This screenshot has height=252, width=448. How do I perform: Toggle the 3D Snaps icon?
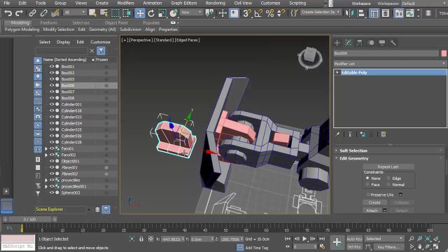(x=247, y=13)
